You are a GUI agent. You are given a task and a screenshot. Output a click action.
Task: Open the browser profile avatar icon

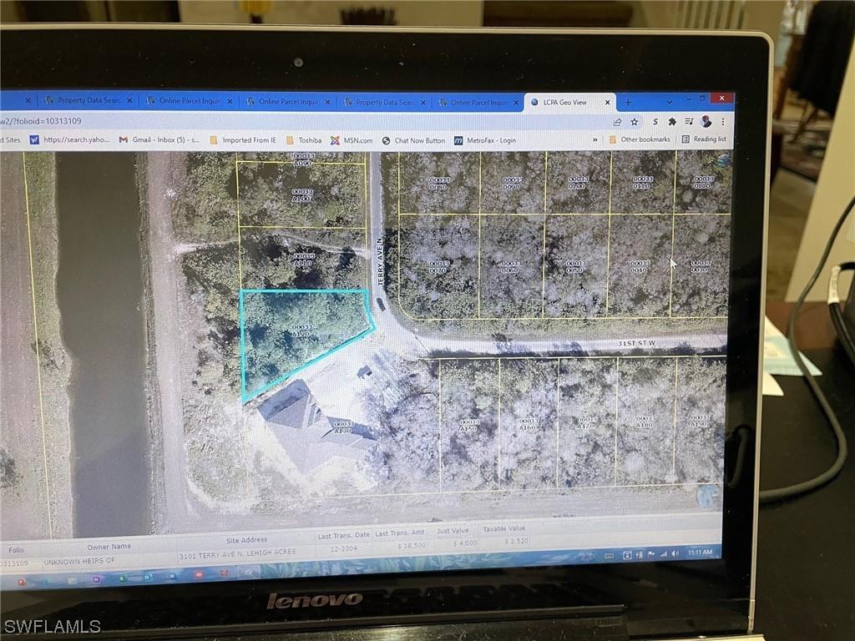[706, 122]
